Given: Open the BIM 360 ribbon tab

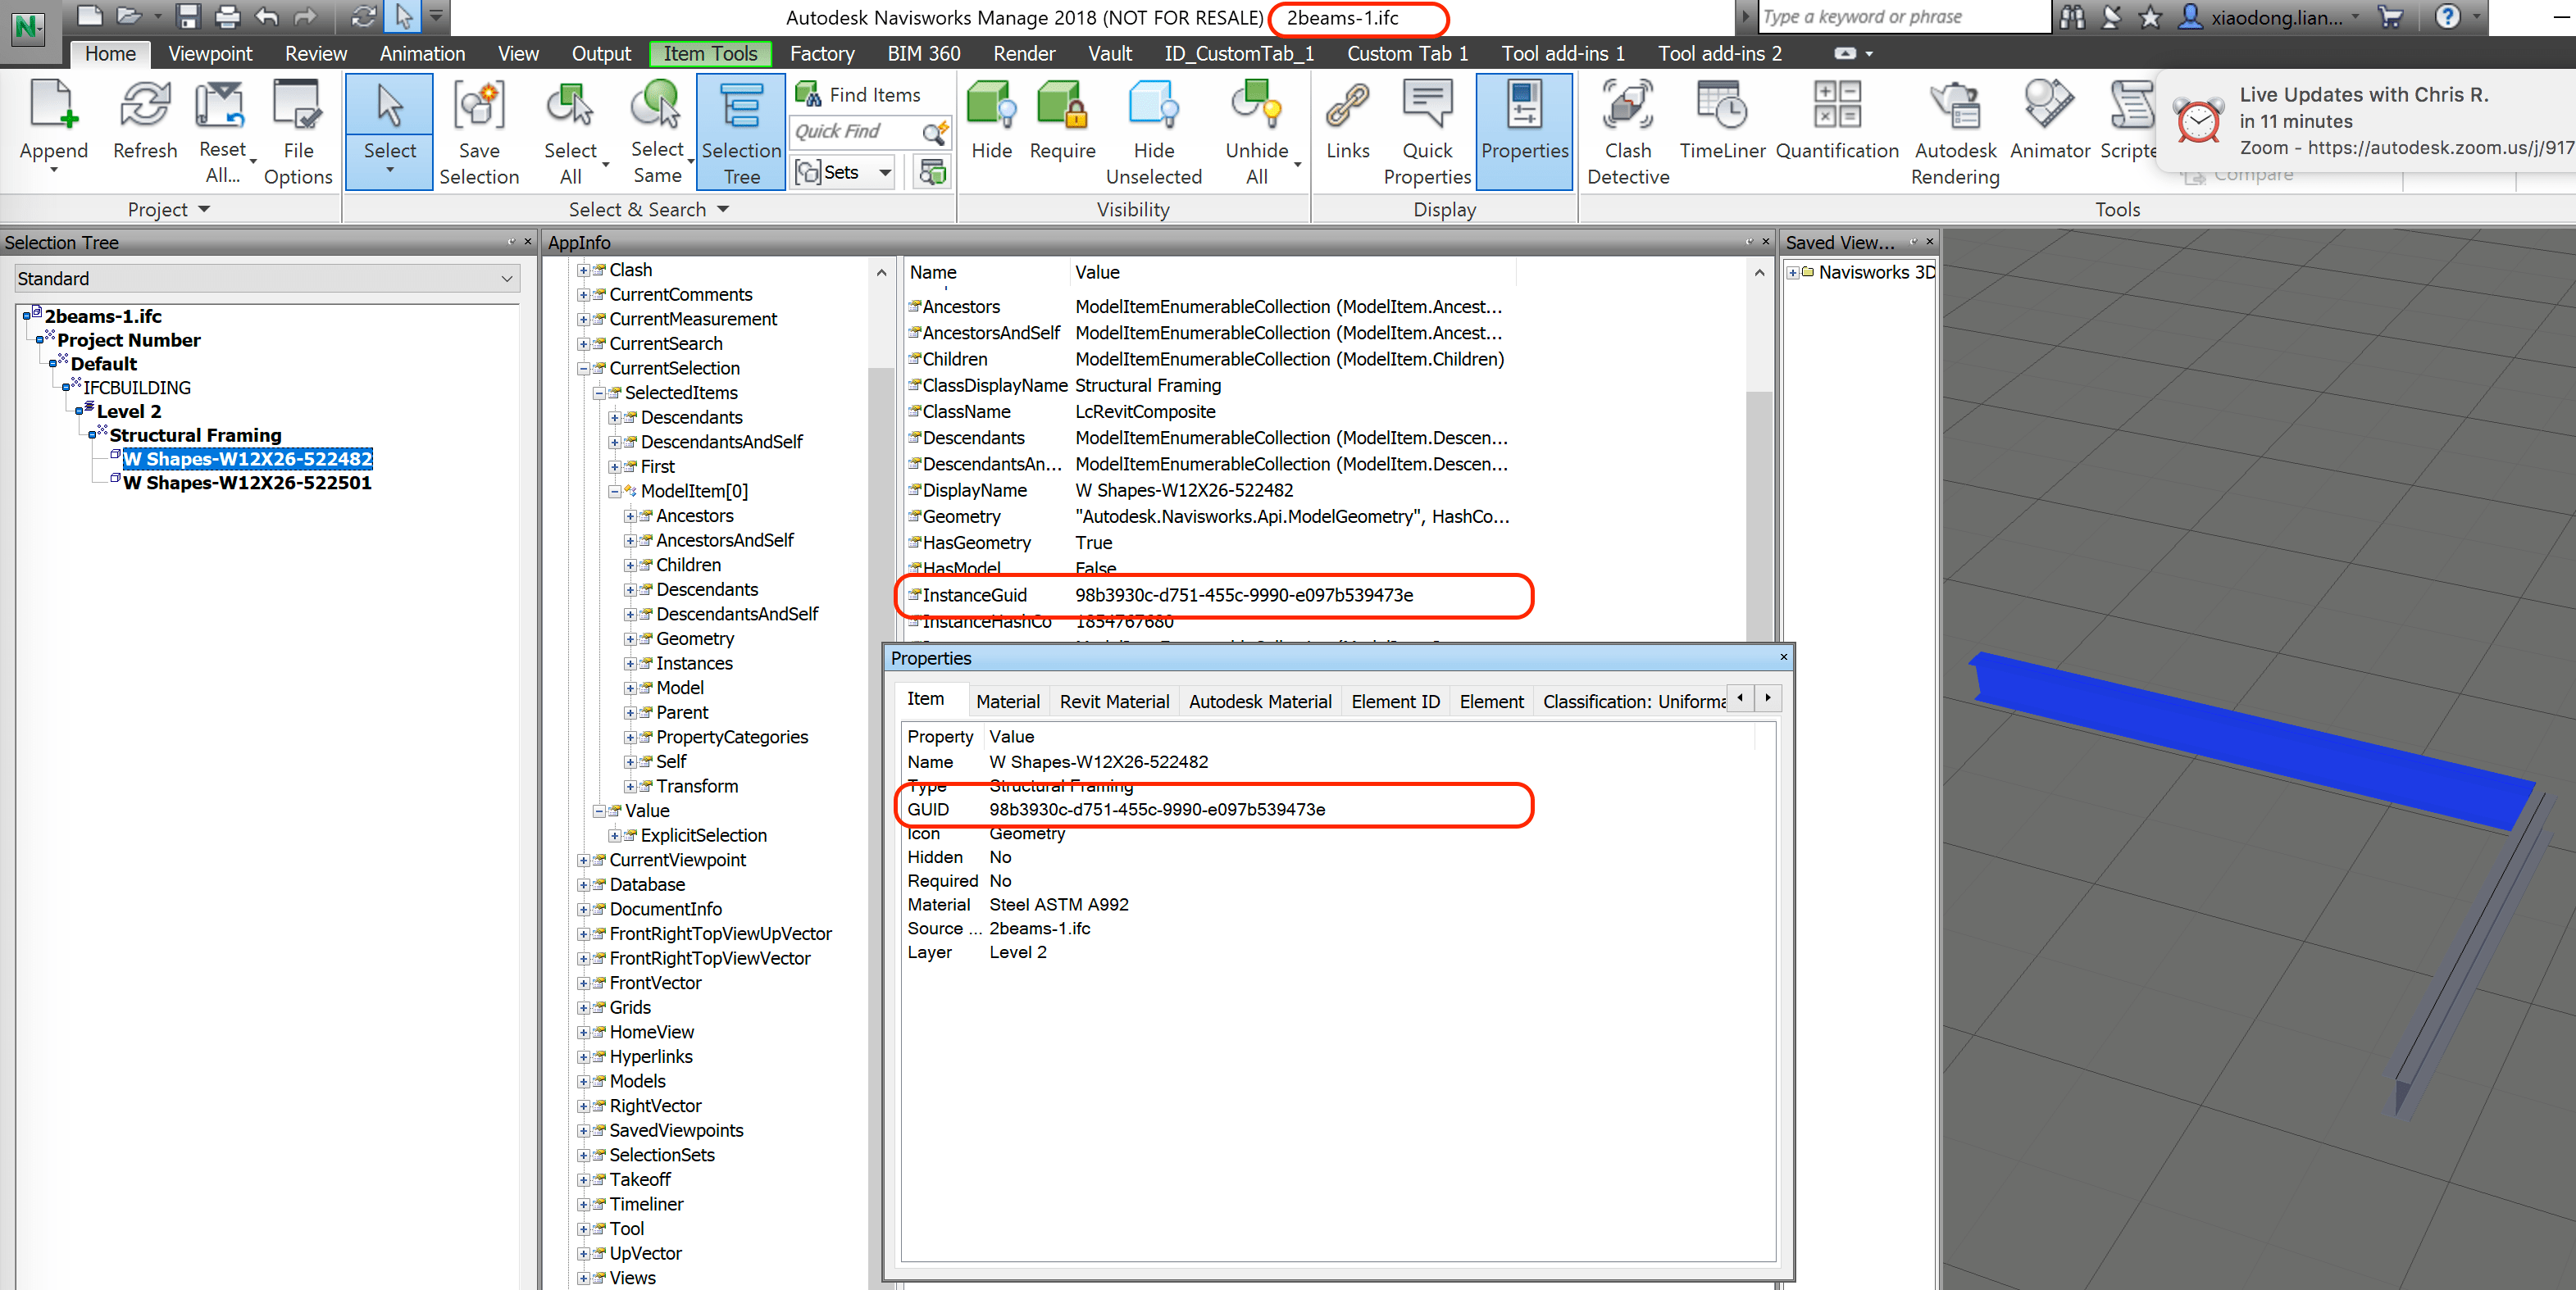Looking at the screenshot, I should (923, 54).
